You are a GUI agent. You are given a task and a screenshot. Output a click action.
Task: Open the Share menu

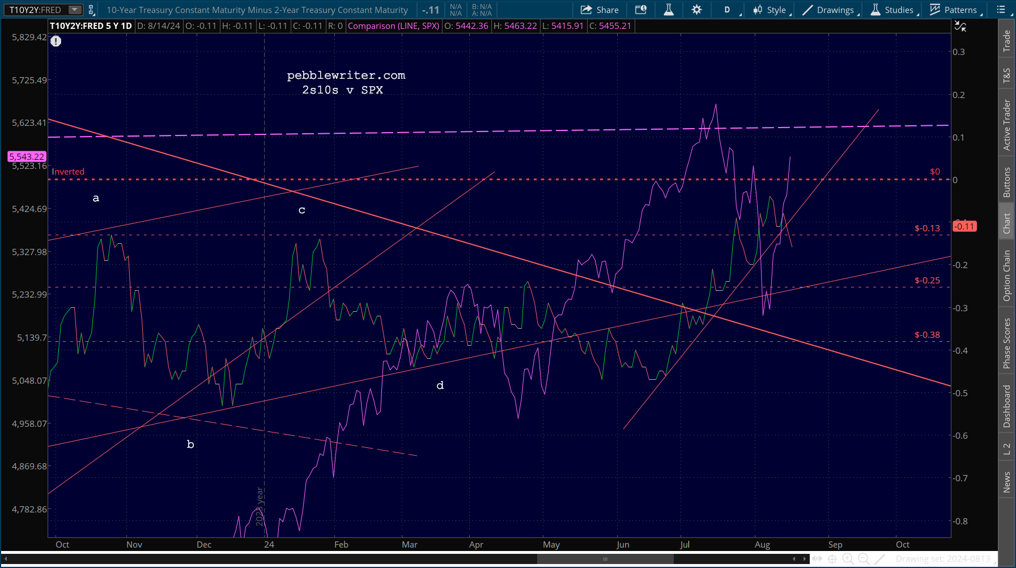pyautogui.click(x=600, y=10)
